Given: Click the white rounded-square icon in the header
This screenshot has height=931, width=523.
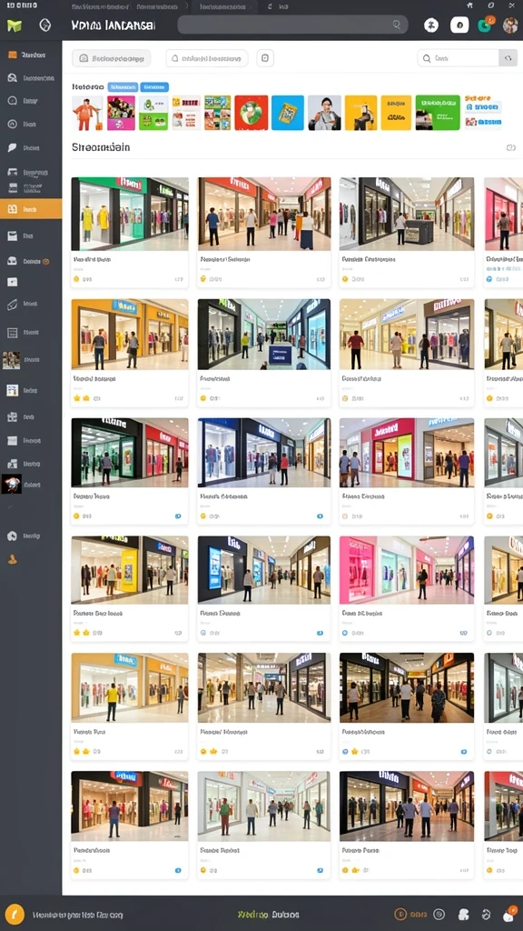Looking at the screenshot, I should (459, 25).
